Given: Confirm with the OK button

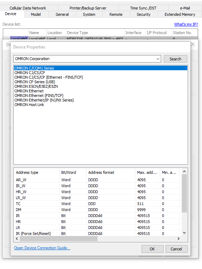Looking at the screenshot, I should pyautogui.click(x=152, y=249).
